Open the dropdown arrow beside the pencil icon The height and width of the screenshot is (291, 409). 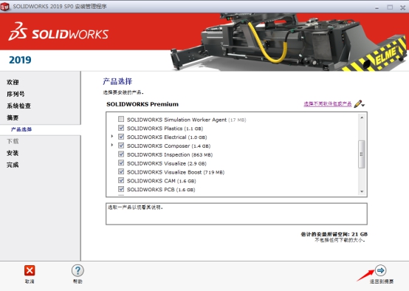363,105
